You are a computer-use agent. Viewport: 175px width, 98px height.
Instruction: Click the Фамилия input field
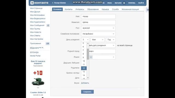click(x=98, y=22)
